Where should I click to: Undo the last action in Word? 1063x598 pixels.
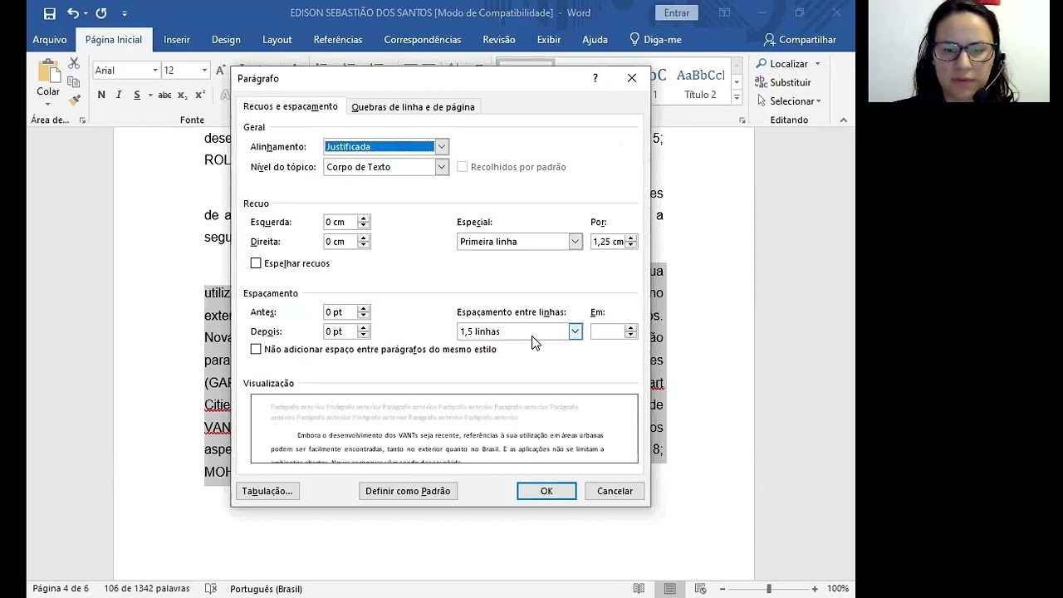click(x=73, y=13)
